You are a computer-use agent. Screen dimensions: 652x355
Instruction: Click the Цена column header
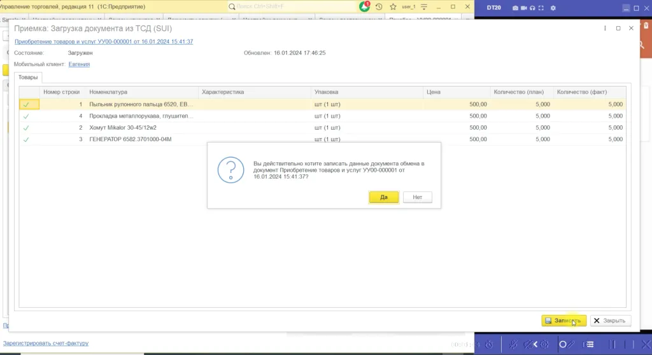click(x=457, y=92)
